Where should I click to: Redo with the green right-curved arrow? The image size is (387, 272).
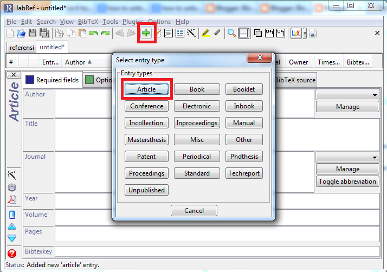(105, 33)
